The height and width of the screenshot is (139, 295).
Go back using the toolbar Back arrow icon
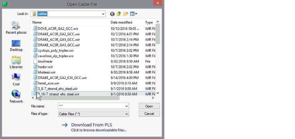(x=112, y=14)
